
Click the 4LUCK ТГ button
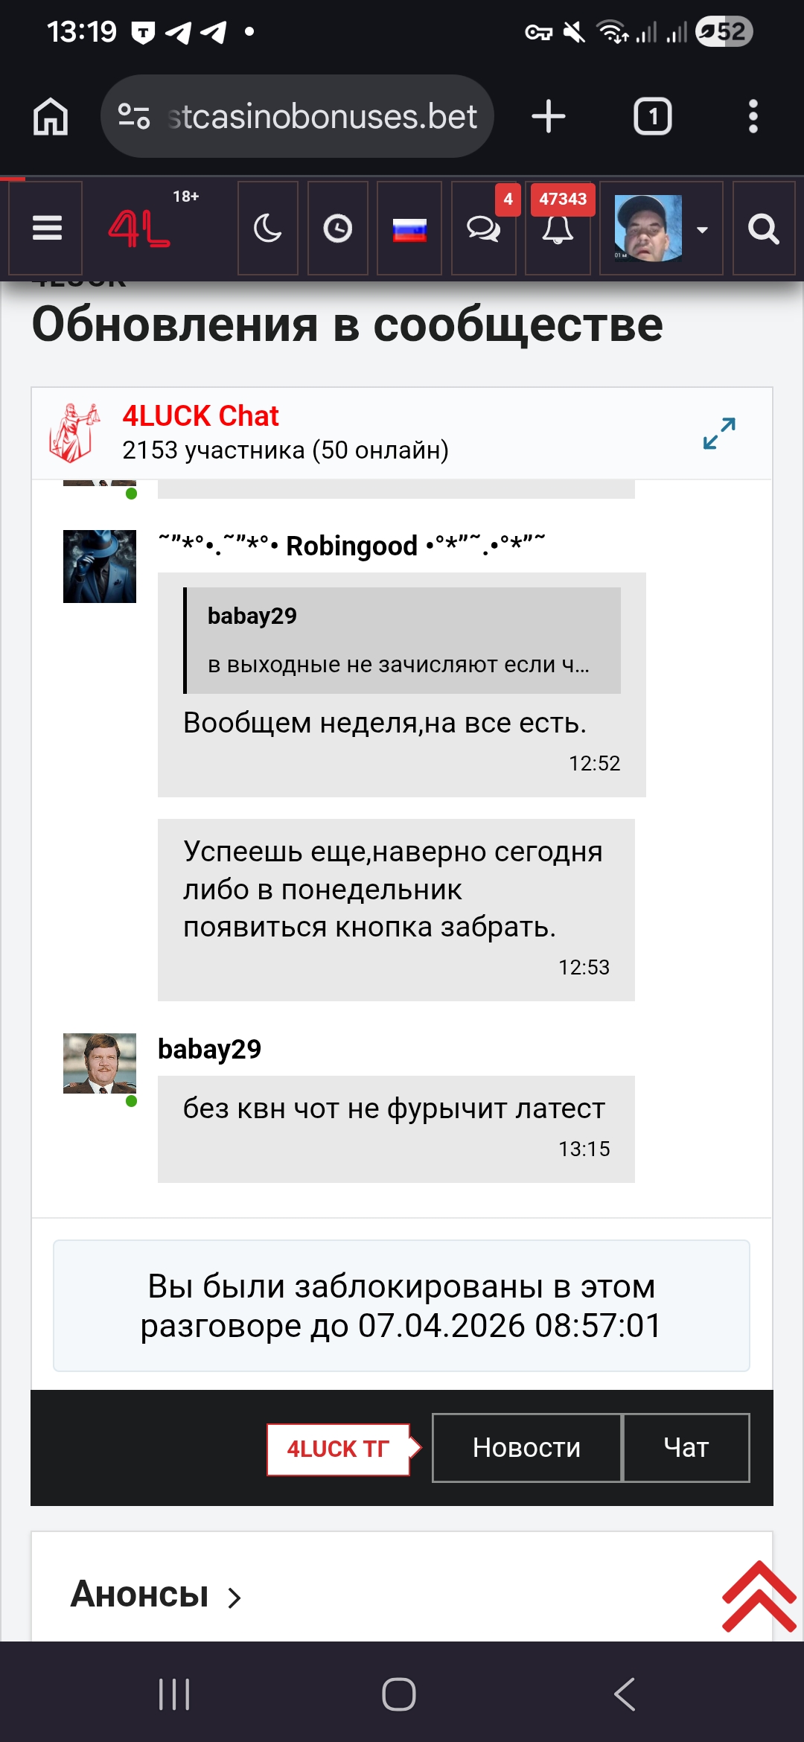pyautogui.click(x=339, y=1449)
